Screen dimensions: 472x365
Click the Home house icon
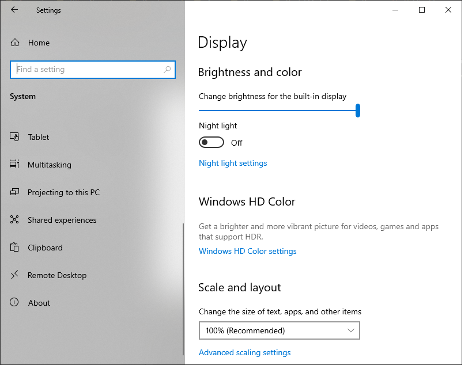(15, 43)
